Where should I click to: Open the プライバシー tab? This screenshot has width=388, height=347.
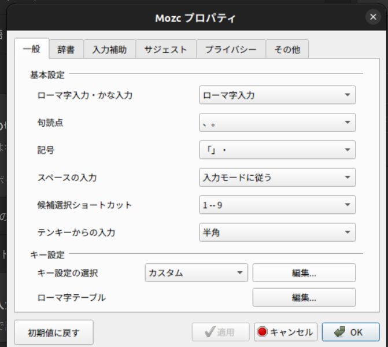(231, 49)
